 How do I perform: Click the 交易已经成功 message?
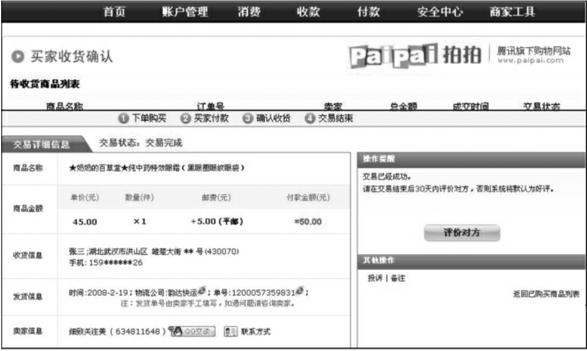click(387, 177)
